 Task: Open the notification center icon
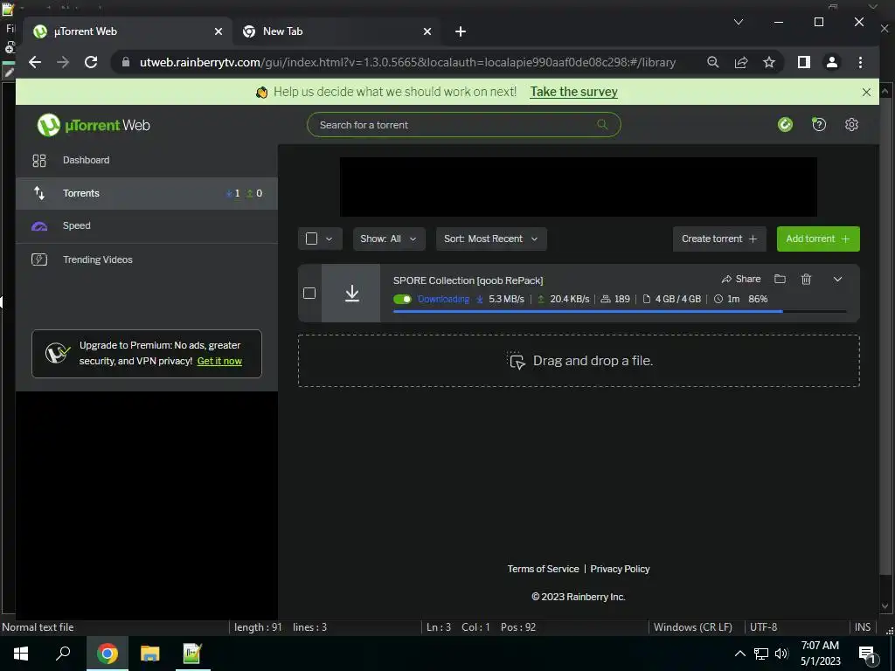pos(867,654)
